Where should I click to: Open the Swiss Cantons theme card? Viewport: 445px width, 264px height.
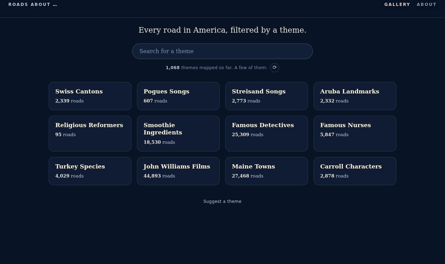click(x=90, y=96)
